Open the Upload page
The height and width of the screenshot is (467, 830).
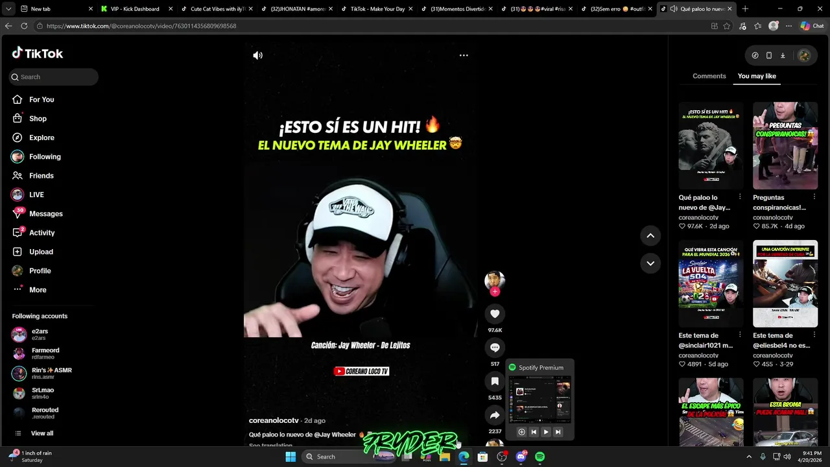click(41, 252)
